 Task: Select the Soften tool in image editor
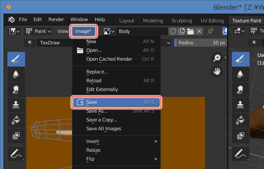tap(16, 74)
